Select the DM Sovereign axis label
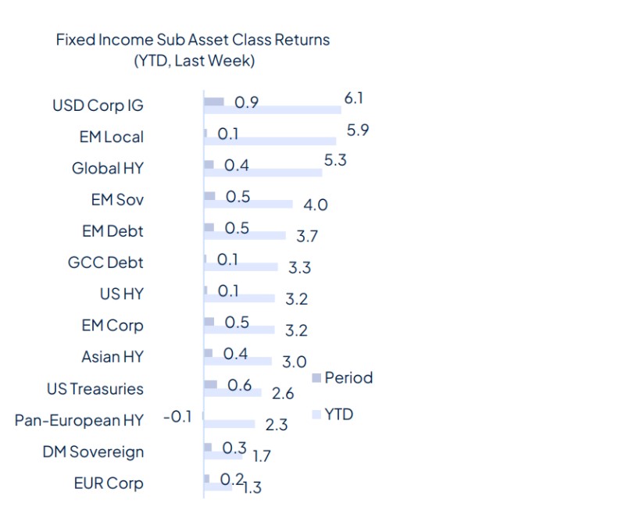This screenshot has height=517, width=625. pyautogui.click(x=93, y=451)
